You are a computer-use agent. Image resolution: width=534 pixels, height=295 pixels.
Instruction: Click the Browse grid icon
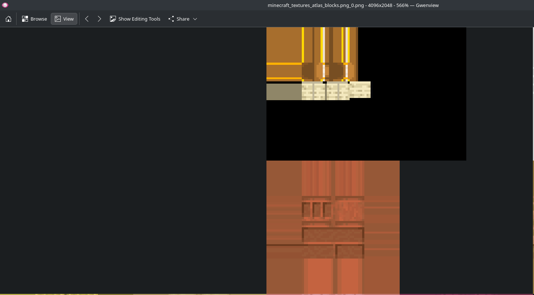click(x=25, y=19)
